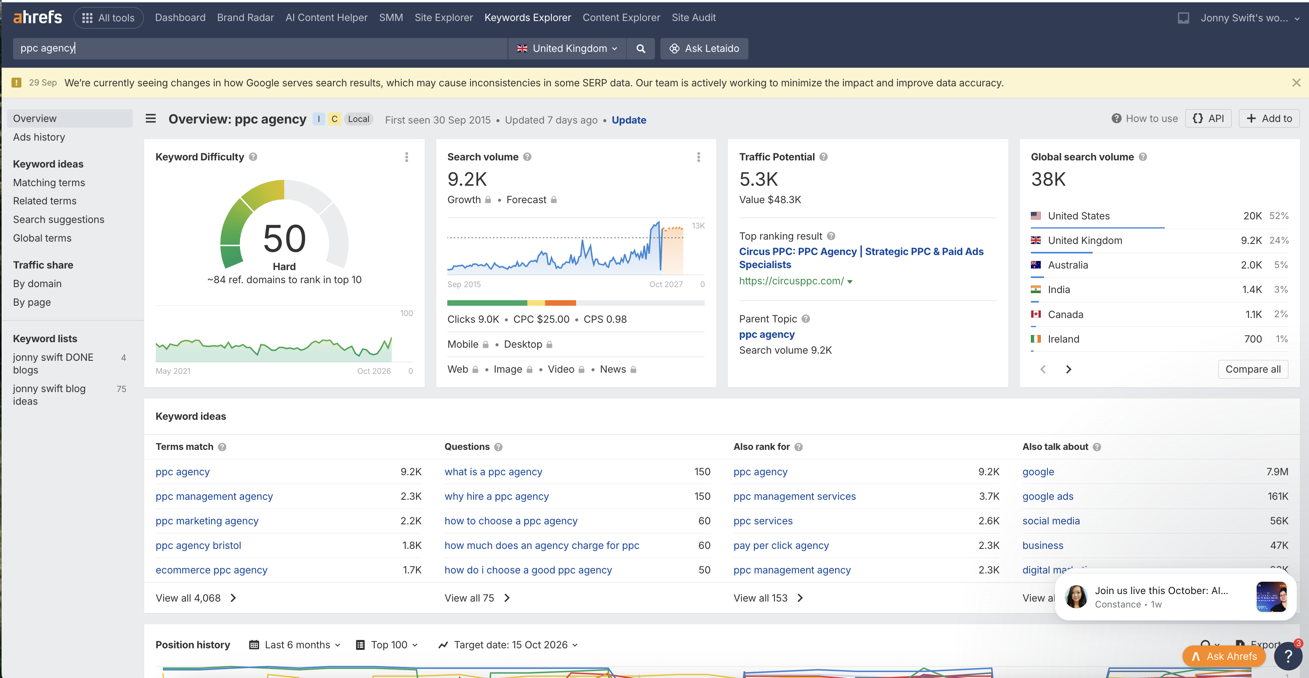Click the keyword search input field
The width and height of the screenshot is (1309, 678).
(x=260, y=48)
